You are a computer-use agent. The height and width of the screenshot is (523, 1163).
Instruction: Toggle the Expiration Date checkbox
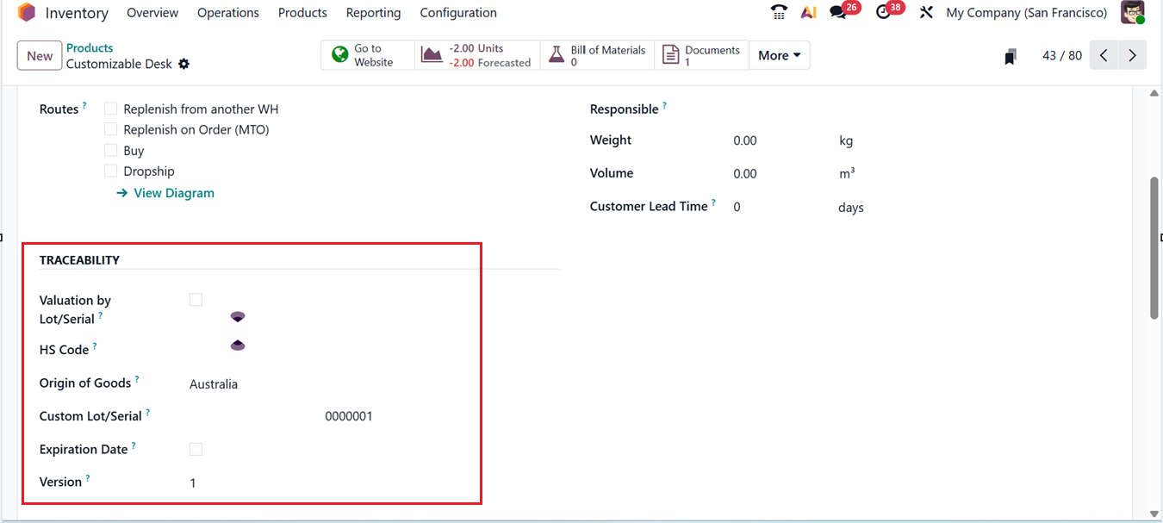click(x=196, y=448)
